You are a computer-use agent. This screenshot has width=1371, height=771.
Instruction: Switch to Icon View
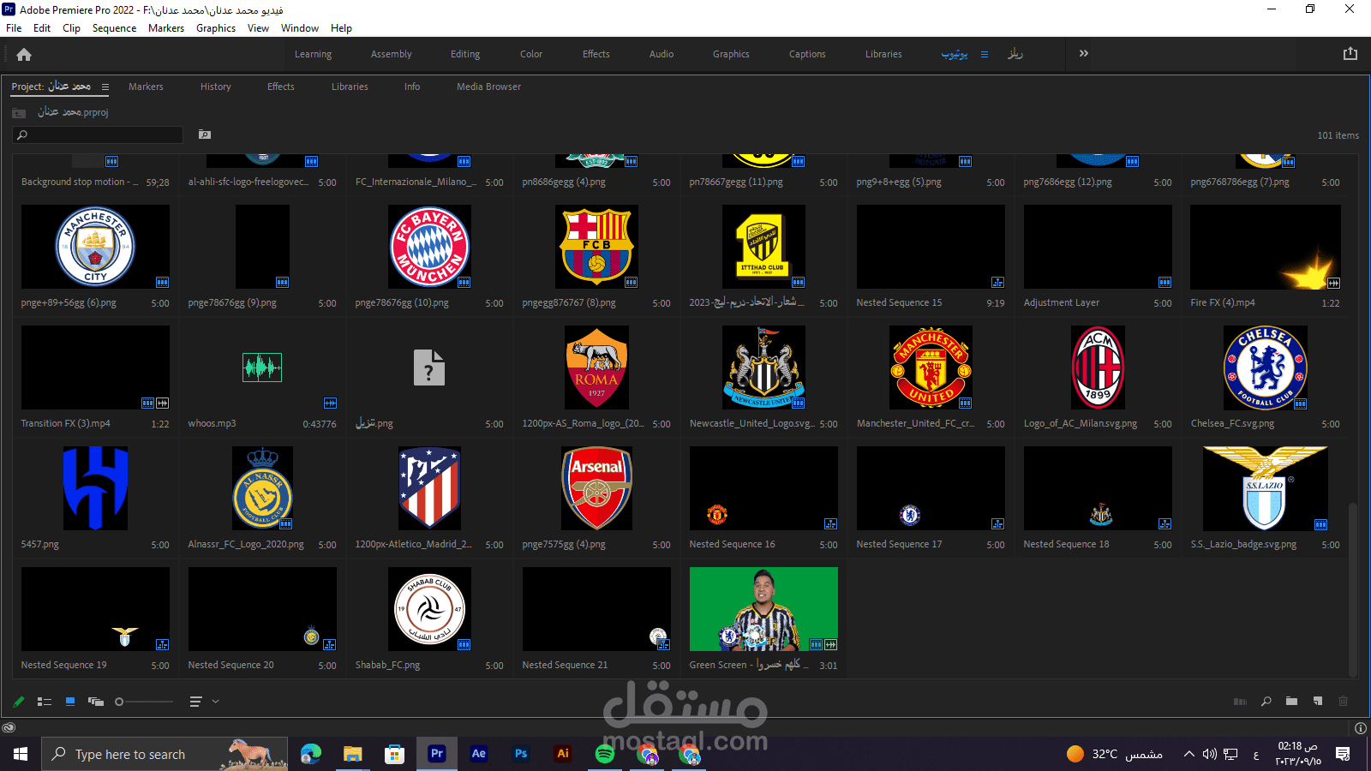tap(70, 702)
